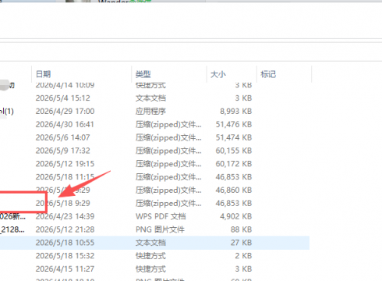Select the size value 51,476 KB
Image resolution: width=382 pixels, height=281 pixels.
point(234,124)
